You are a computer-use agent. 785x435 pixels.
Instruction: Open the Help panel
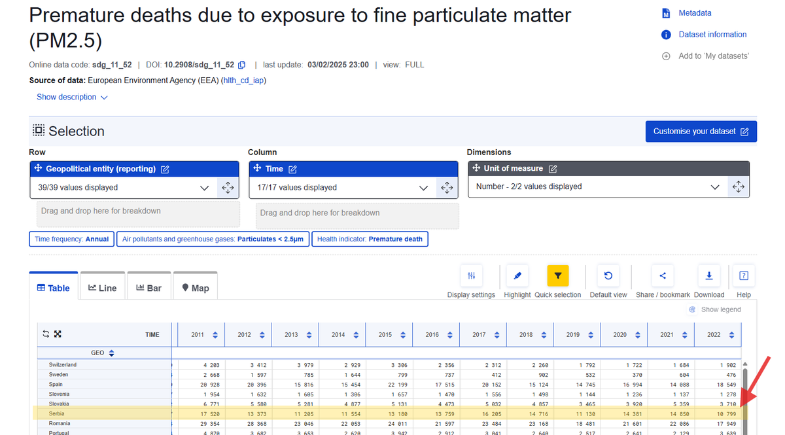743,275
